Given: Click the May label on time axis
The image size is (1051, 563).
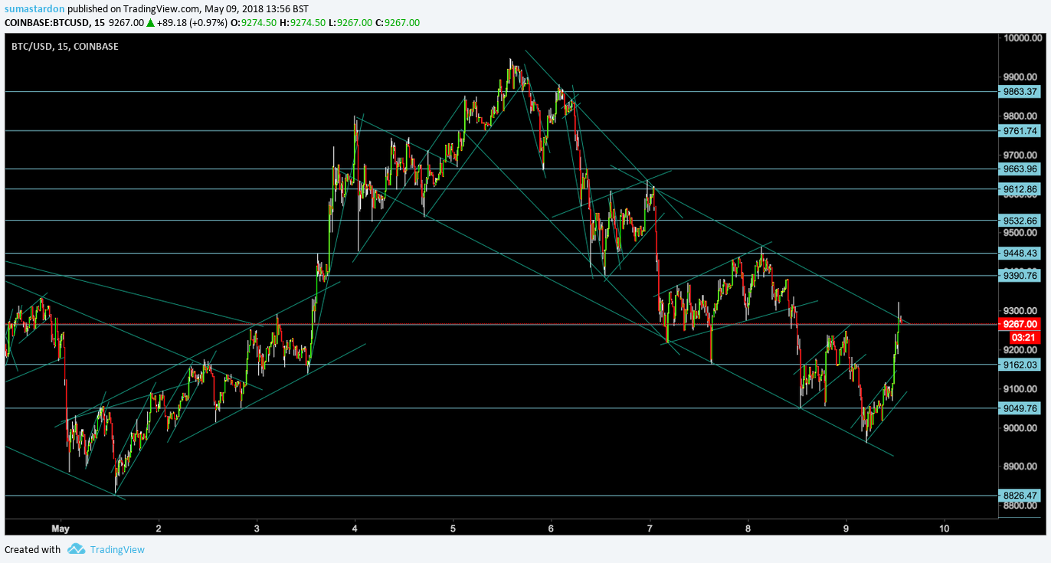Looking at the screenshot, I should pyautogui.click(x=61, y=529).
